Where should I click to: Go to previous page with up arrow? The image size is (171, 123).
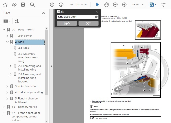[52, 5]
